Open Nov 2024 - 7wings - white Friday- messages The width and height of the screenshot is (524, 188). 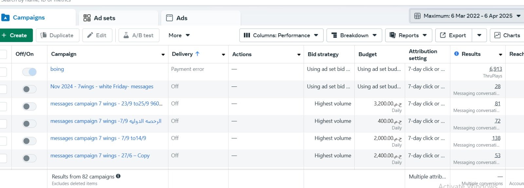tap(102, 86)
